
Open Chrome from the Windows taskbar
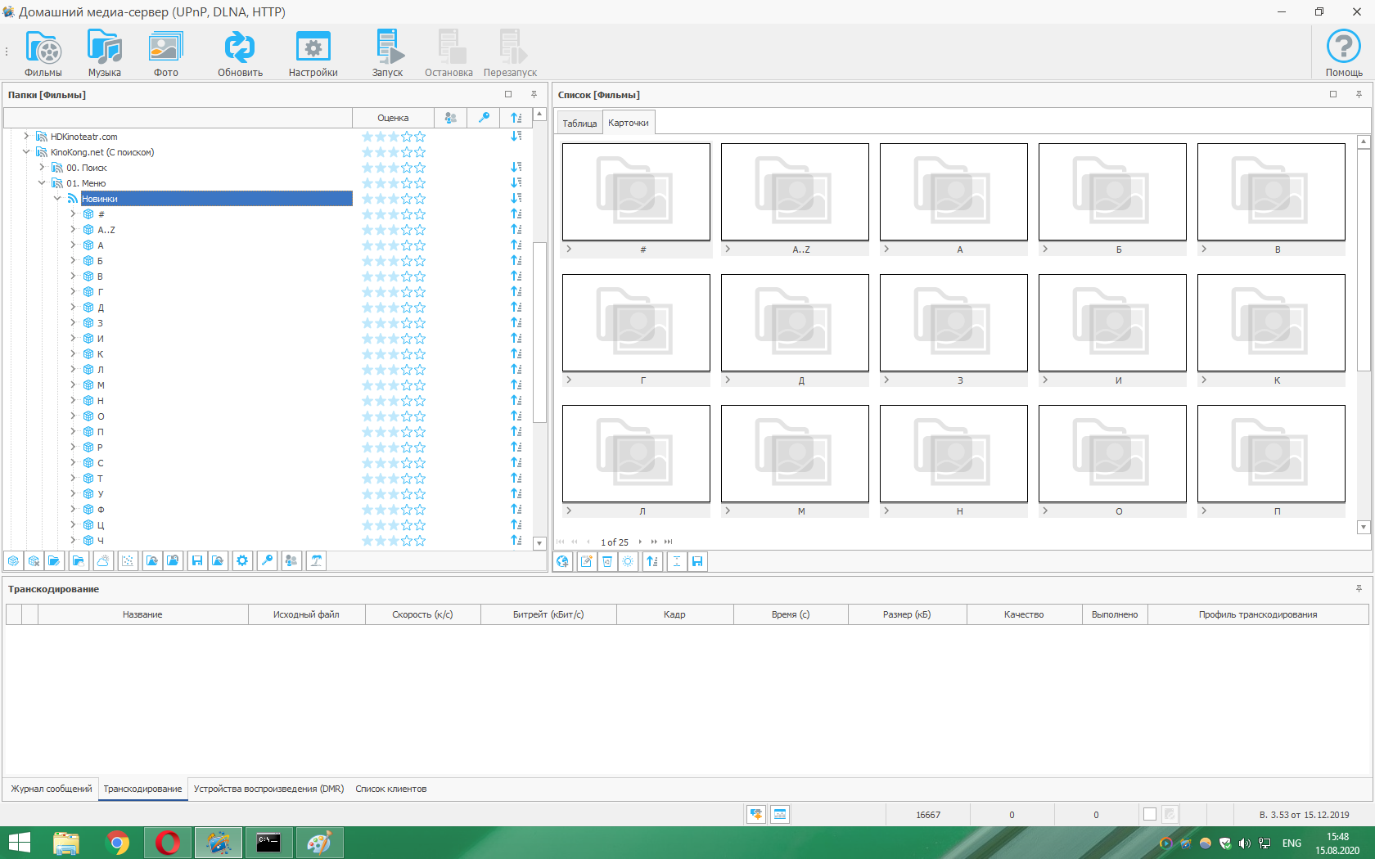click(x=118, y=843)
